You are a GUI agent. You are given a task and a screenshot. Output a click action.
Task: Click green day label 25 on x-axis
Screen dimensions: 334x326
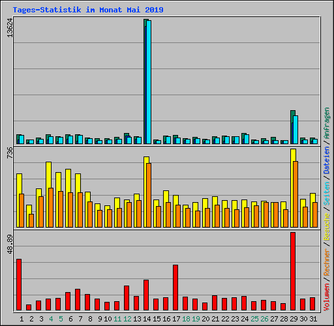[x=254, y=319]
